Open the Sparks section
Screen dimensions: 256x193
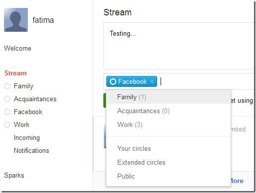14,175
